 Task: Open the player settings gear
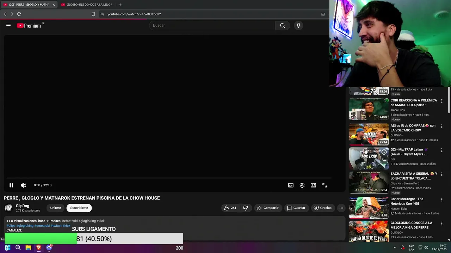[302, 185]
